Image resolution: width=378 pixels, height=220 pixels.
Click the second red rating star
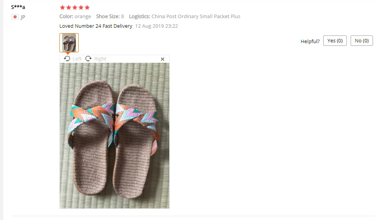(69, 7)
